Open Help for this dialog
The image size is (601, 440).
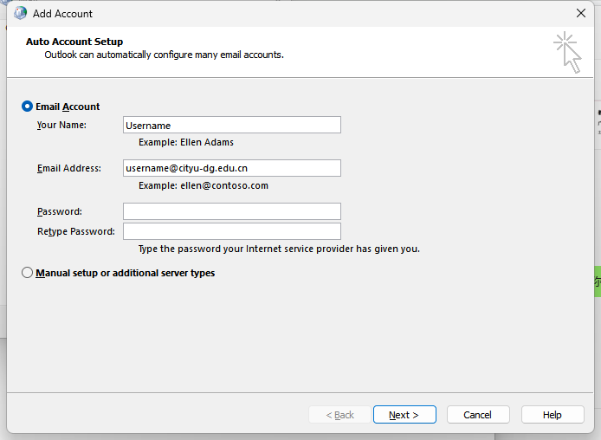click(x=553, y=415)
